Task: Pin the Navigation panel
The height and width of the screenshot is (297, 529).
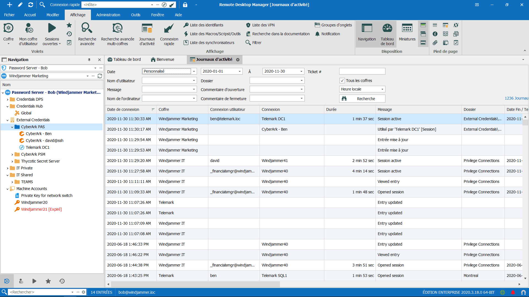Action: point(89,60)
